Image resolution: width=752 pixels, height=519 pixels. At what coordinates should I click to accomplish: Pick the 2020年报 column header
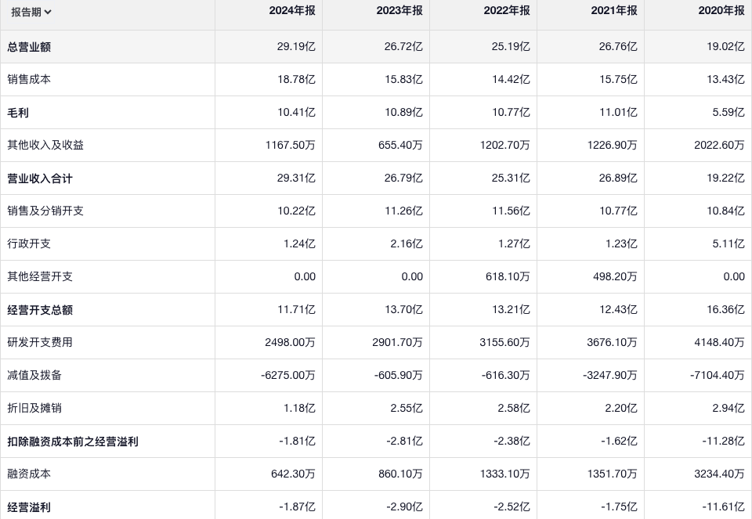[x=721, y=11]
